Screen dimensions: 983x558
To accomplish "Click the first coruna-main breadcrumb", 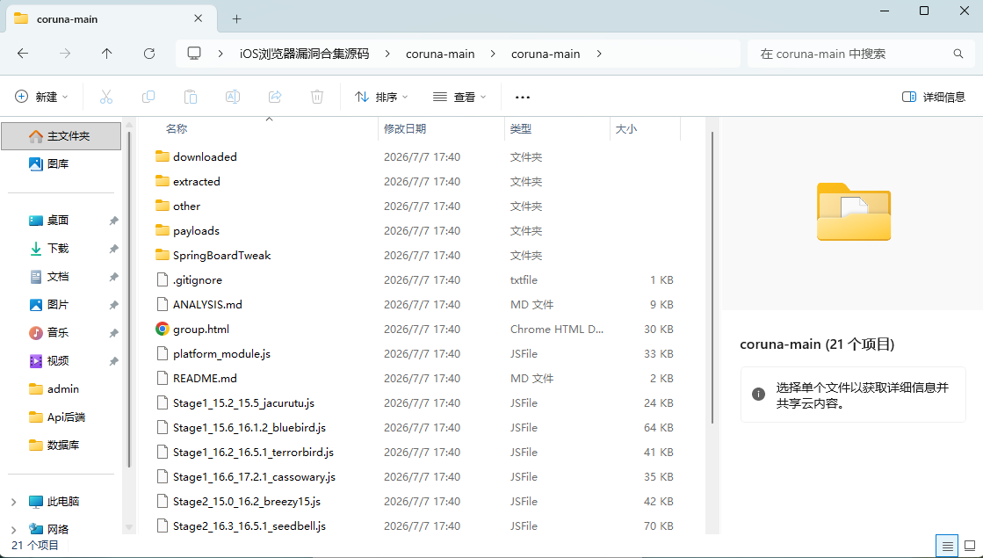I will click(440, 54).
